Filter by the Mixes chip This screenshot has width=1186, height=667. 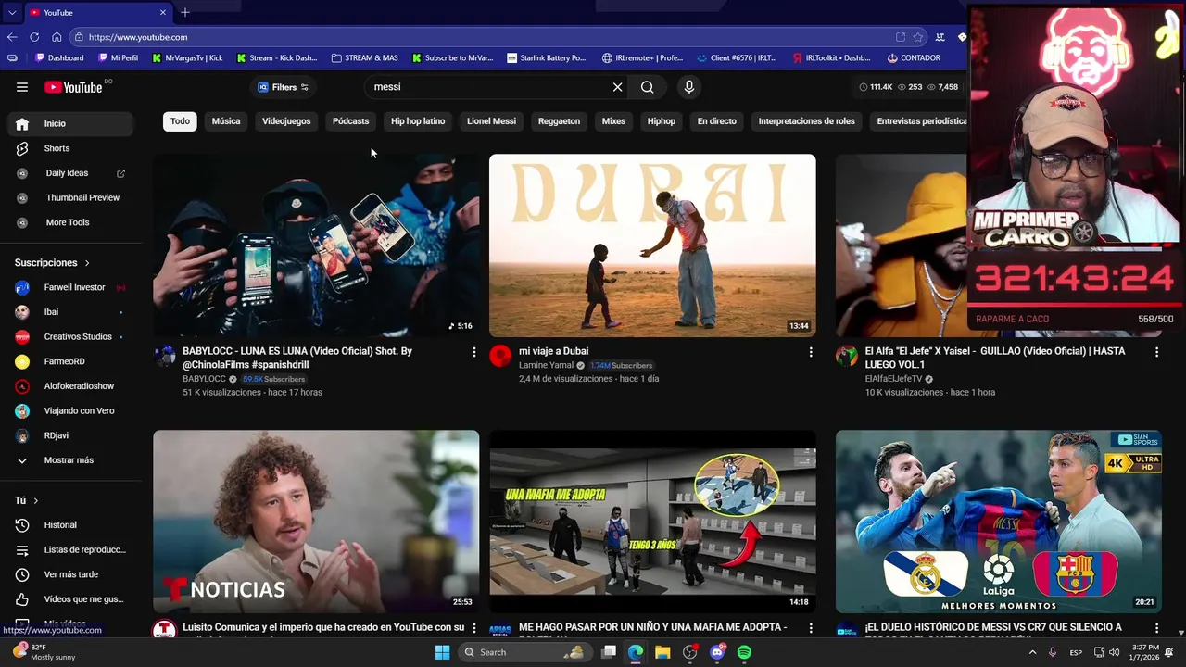613,121
